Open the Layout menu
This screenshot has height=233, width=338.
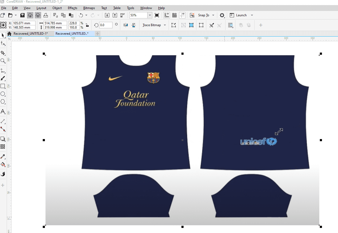(x=41, y=8)
